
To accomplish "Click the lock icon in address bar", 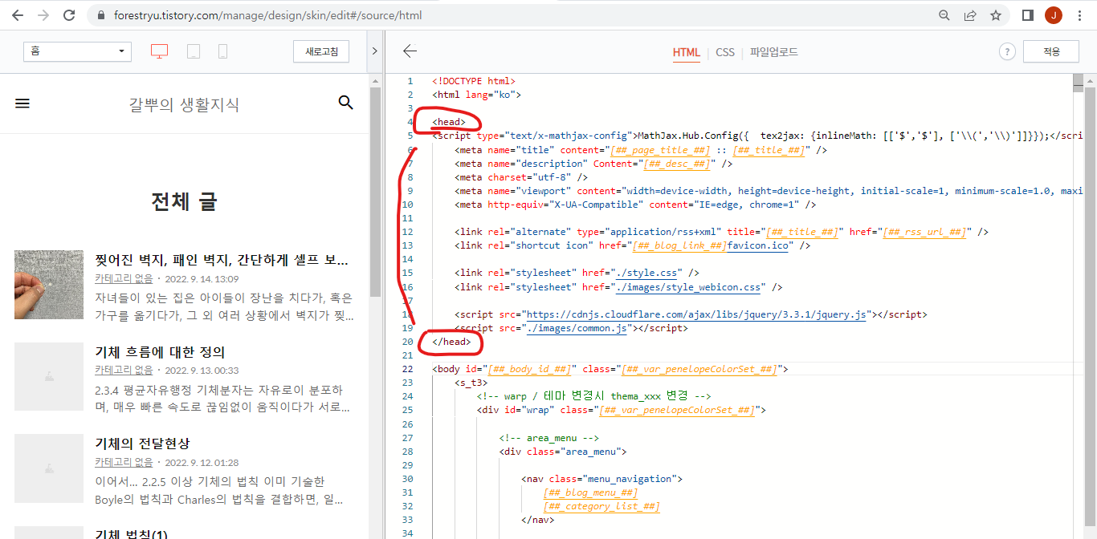I will pos(100,15).
